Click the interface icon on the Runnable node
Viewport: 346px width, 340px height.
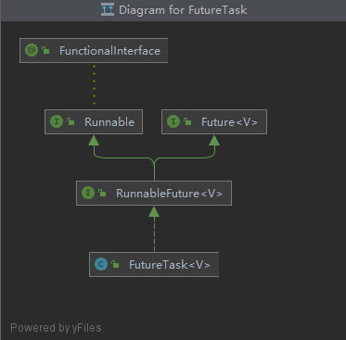click(x=57, y=121)
